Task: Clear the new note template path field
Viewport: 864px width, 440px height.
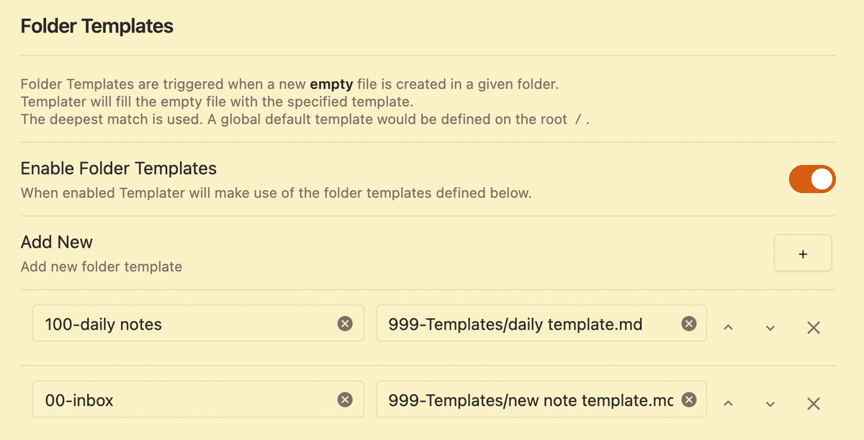Action: (x=689, y=400)
